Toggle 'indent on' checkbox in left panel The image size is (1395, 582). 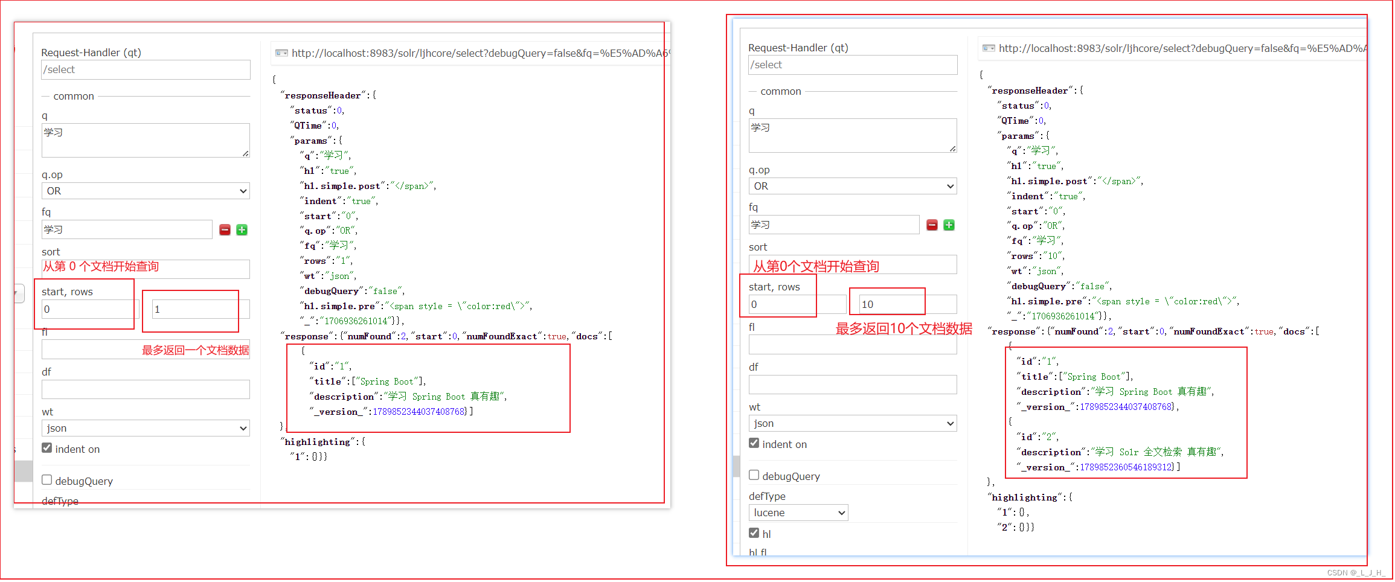tap(46, 448)
